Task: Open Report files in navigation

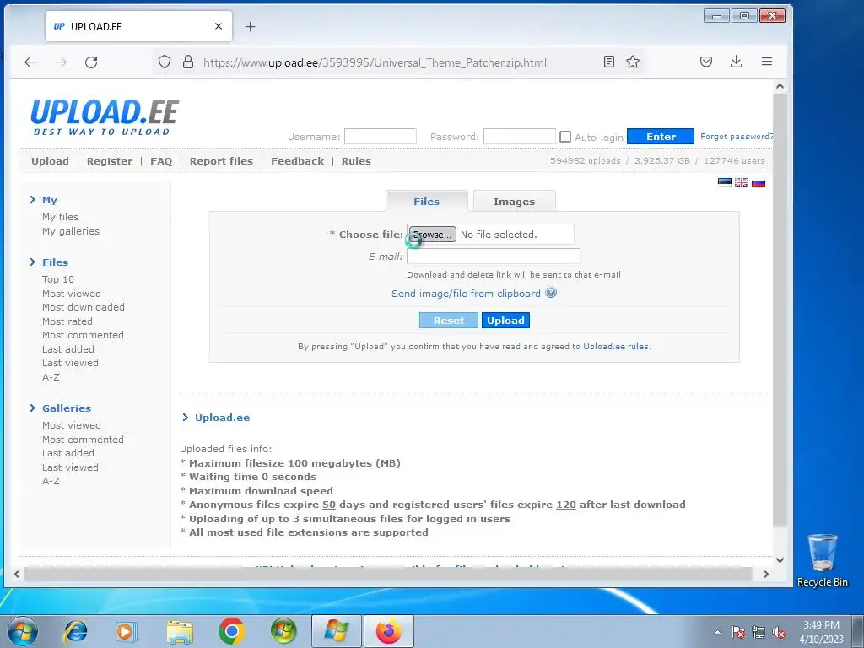Action: click(222, 161)
